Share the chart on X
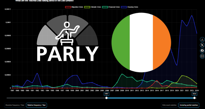This screenshot has height=109, width=205. point(202,45)
